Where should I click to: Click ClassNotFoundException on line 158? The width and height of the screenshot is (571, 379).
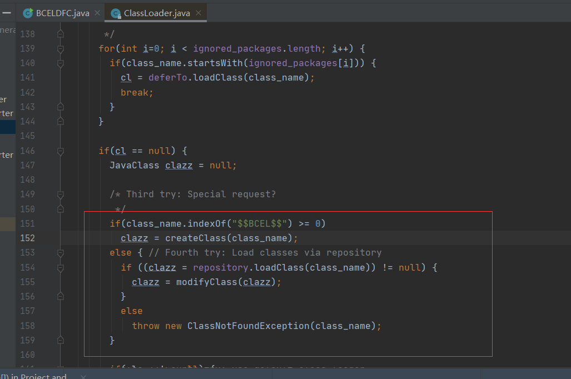click(249, 326)
